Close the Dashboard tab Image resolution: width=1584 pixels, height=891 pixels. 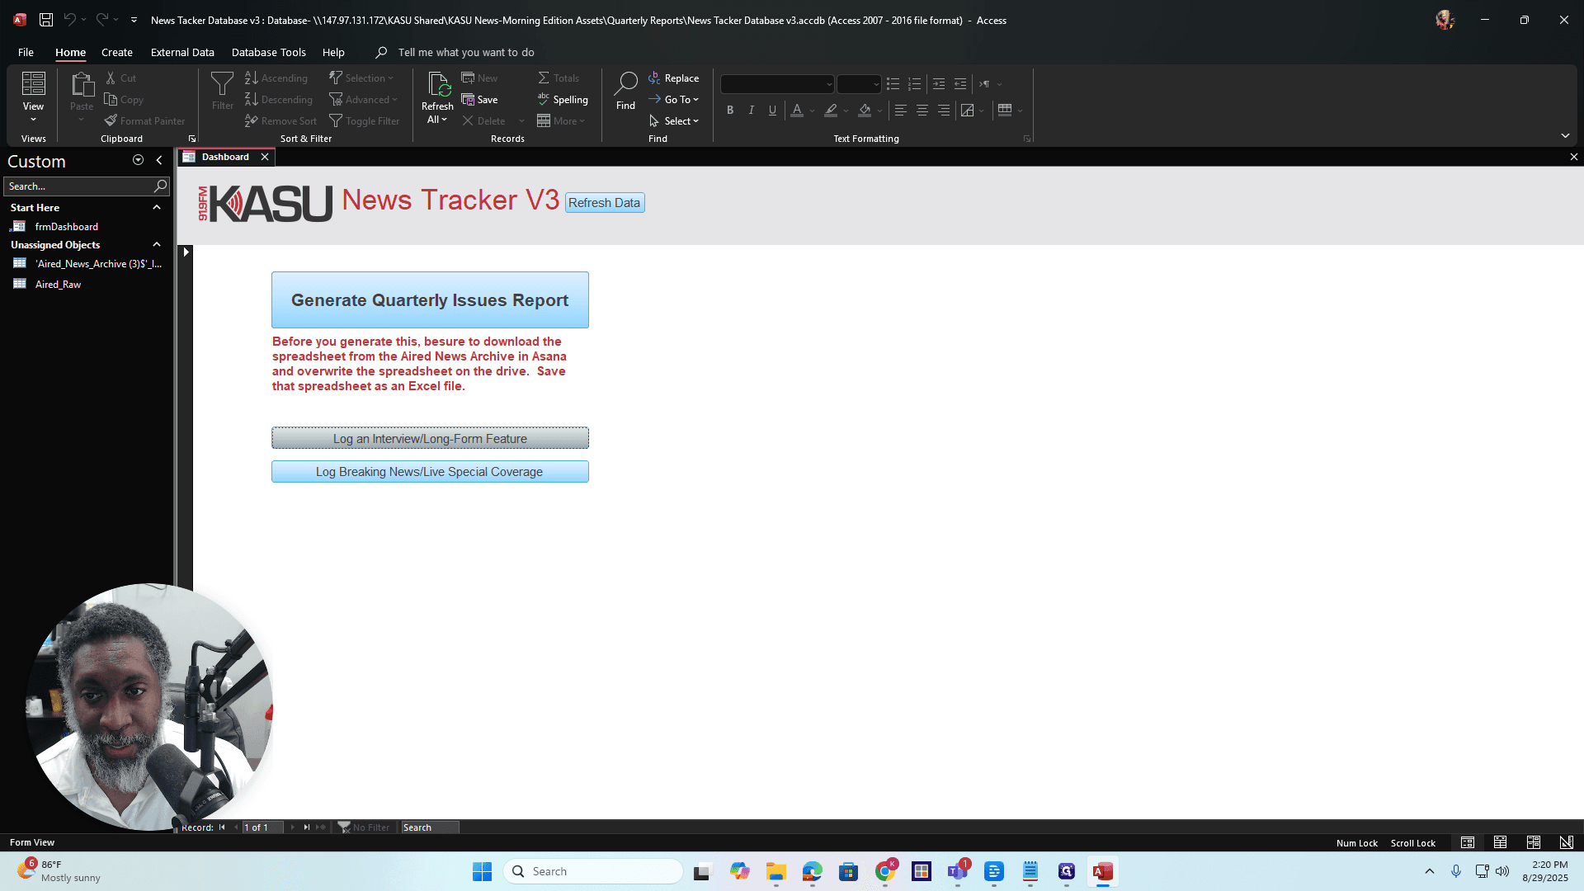pyautogui.click(x=265, y=157)
